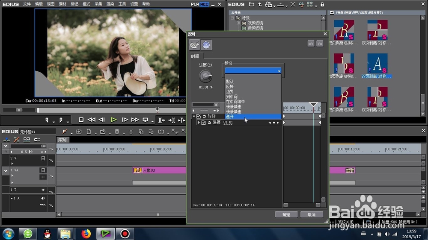
Task: Click the new sequence document icon
Action: (x=89, y=132)
